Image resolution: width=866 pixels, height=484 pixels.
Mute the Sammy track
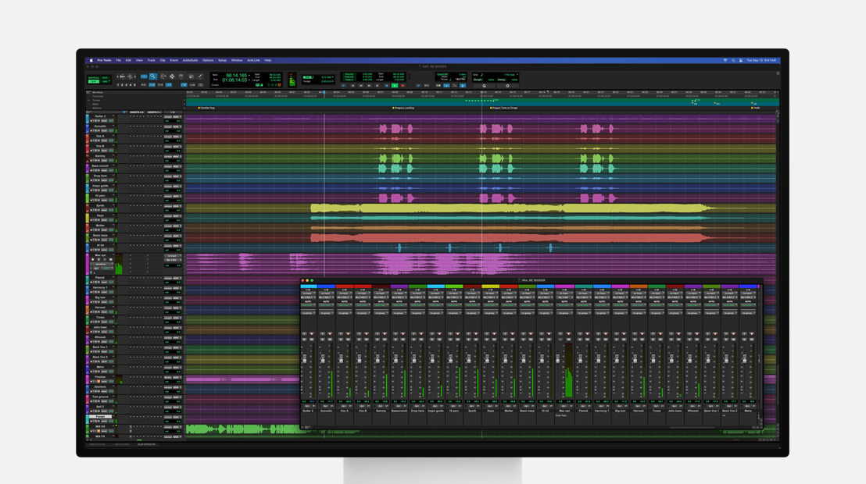click(x=98, y=160)
